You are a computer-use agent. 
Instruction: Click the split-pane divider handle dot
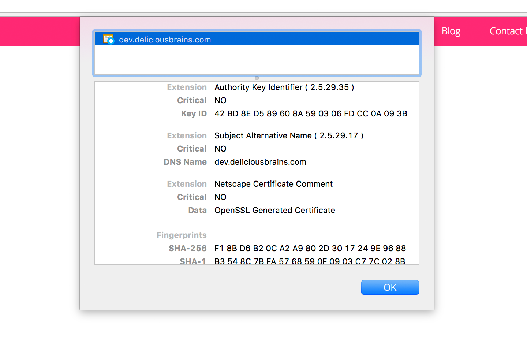coord(257,78)
